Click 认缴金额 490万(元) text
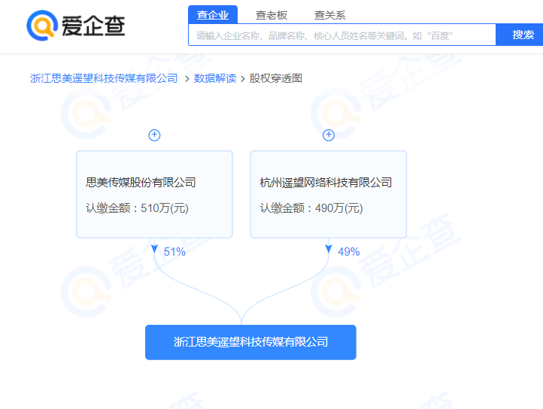Screen dimensions: 543x409 (x=311, y=208)
